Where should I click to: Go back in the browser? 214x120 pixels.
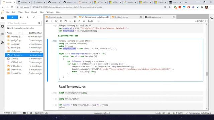tap(3, 7)
